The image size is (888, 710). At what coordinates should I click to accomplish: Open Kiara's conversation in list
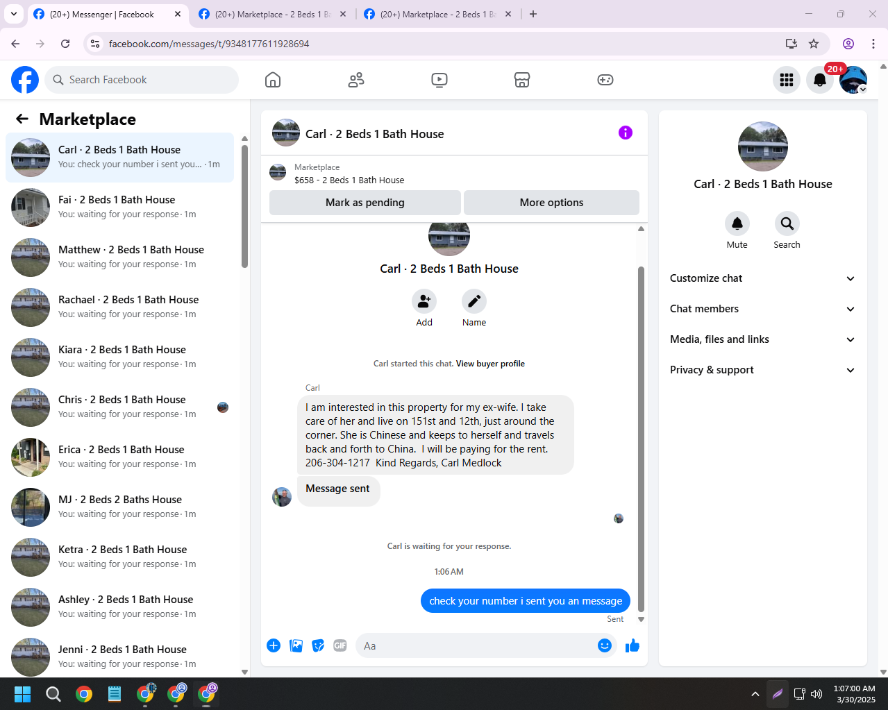[x=119, y=357]
